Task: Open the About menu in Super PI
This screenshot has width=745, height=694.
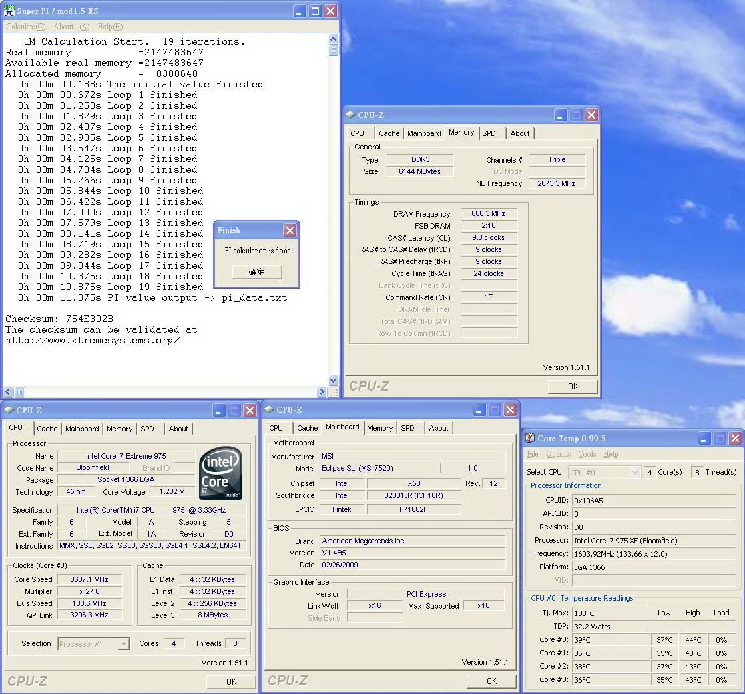Action: point(71,27)
